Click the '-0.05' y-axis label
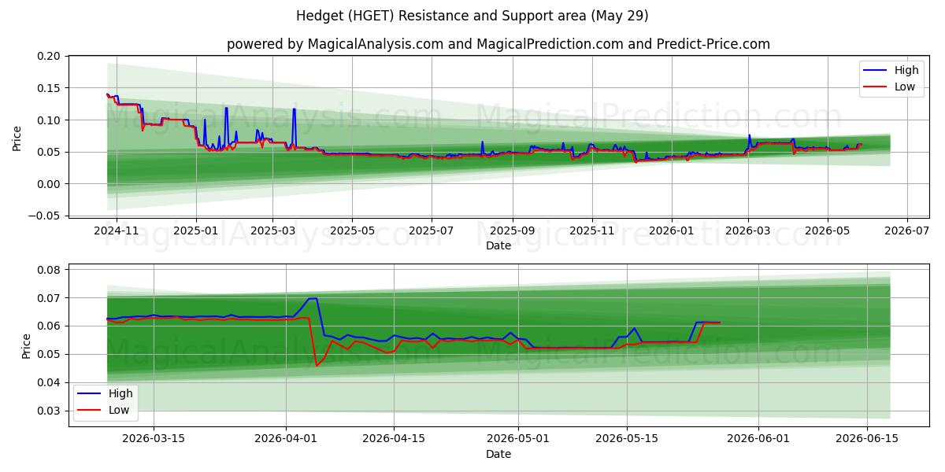Viewport: 945px width, 472px height. 45,216
